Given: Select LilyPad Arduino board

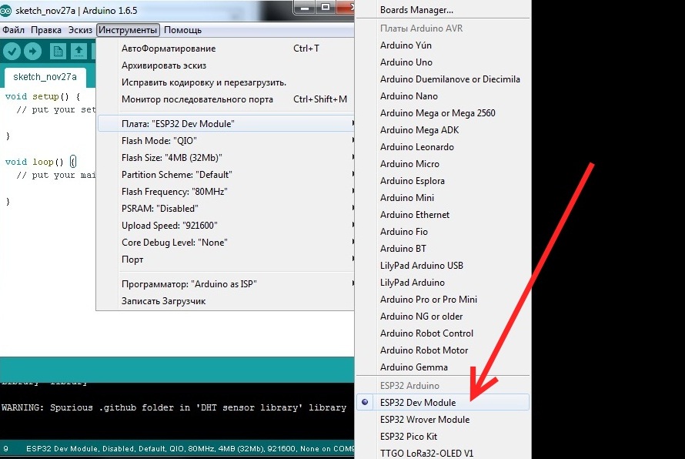Looking at the screenshot, I should [443, 283].
